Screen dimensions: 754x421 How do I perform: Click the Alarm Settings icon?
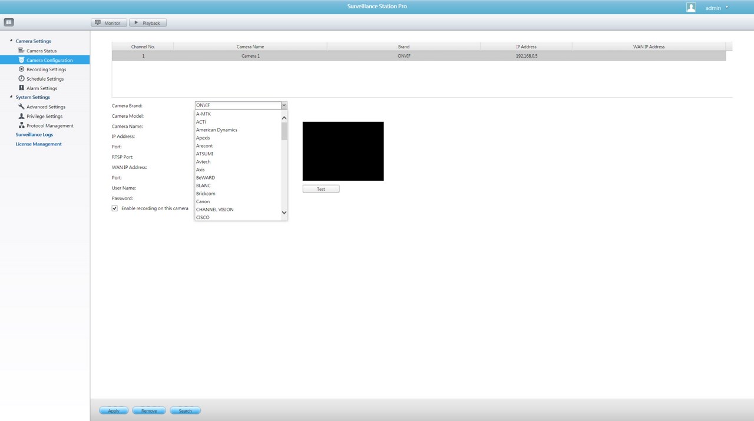(21, 88)
